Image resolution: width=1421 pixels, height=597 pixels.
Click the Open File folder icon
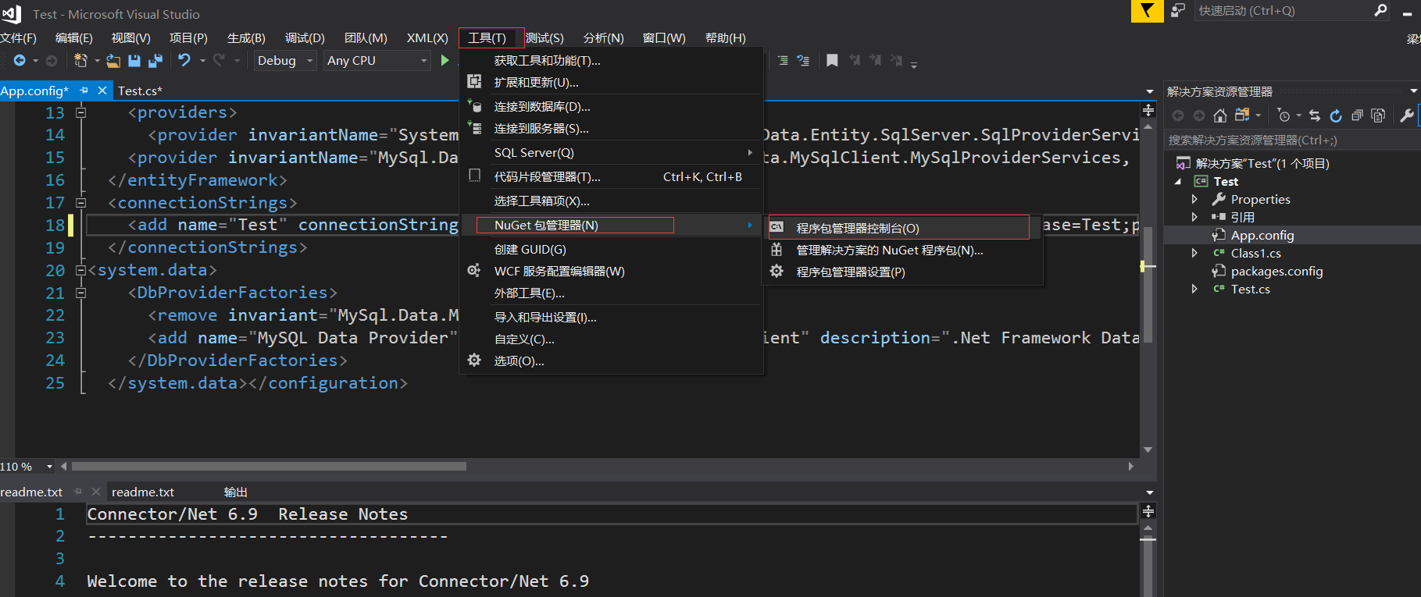(113, 60)
